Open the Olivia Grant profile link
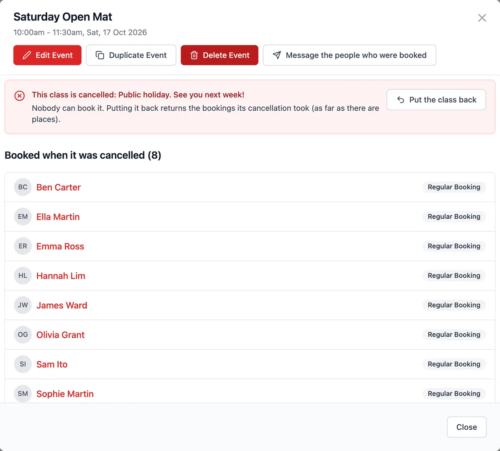The width and height of the screenshot is (500, 451). click(x=60, y=335)
